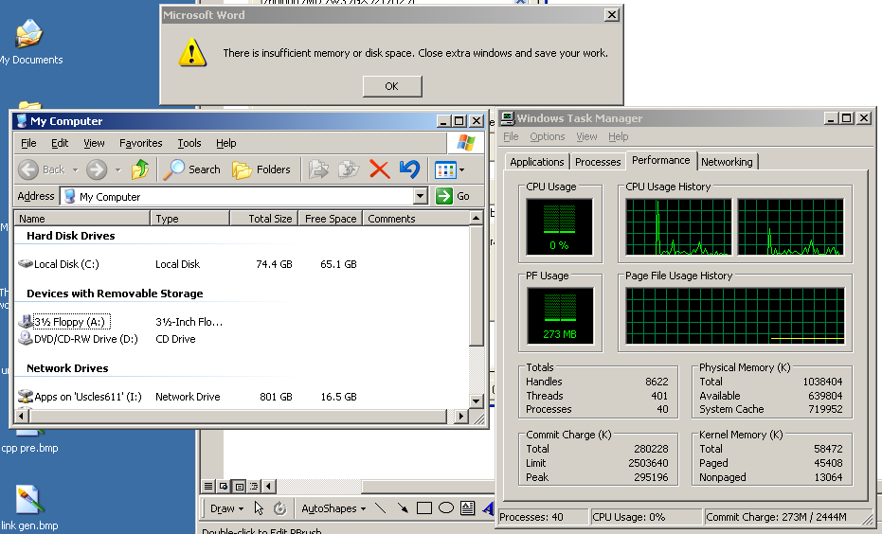Click the Free Rotate drawing tool
882x534 pixels.
tap(279, 508)
